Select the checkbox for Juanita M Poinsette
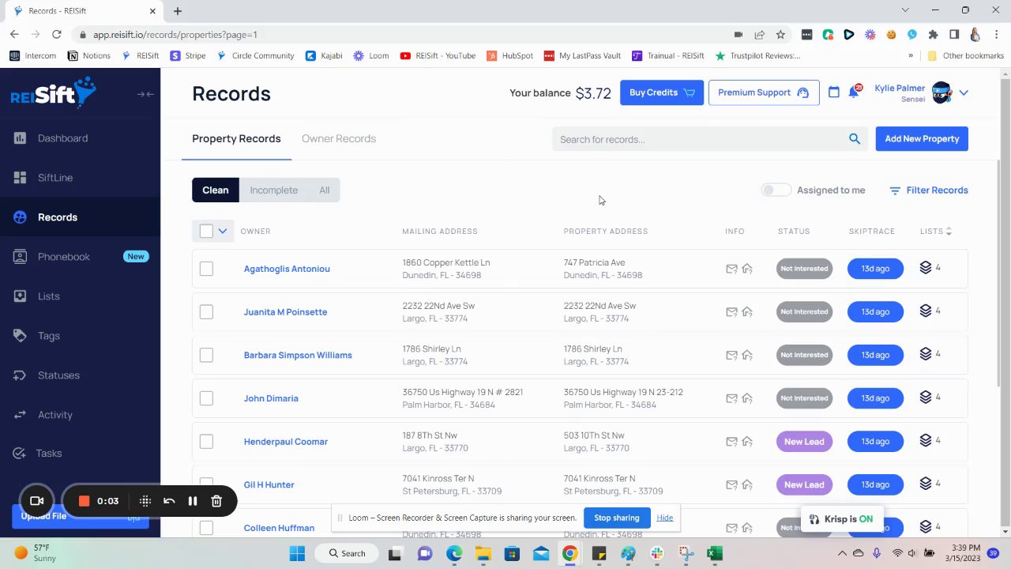Screen dimensions: 1011x569 [206, 312]
